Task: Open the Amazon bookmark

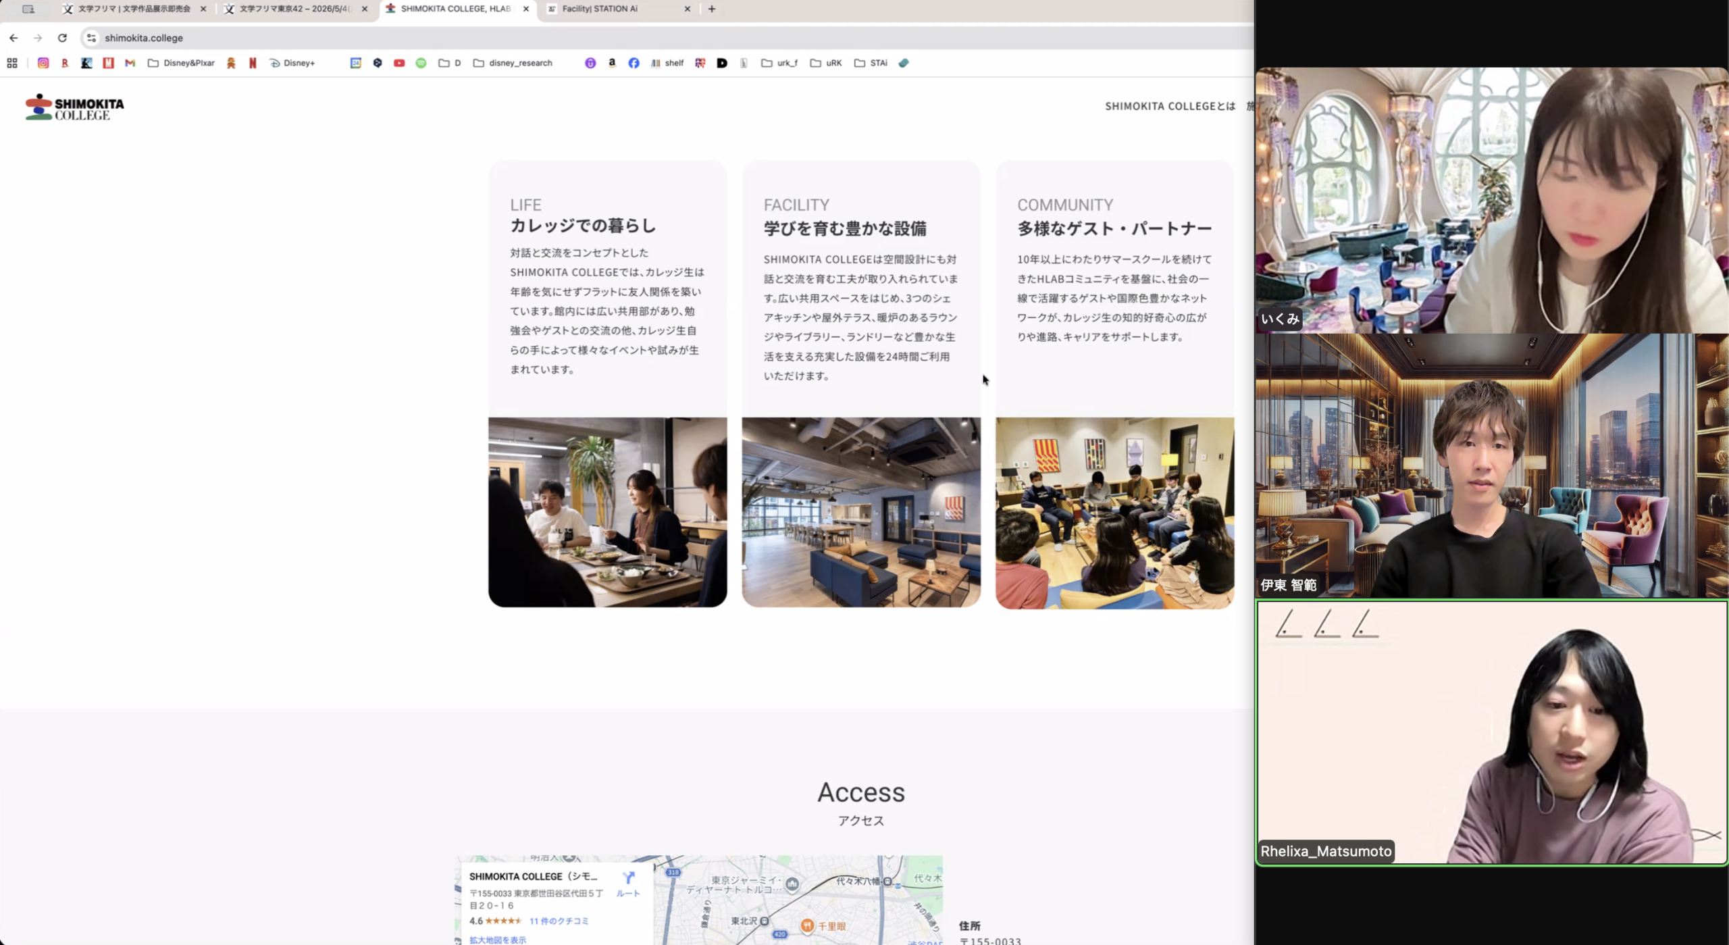Action: coord(612,63)
